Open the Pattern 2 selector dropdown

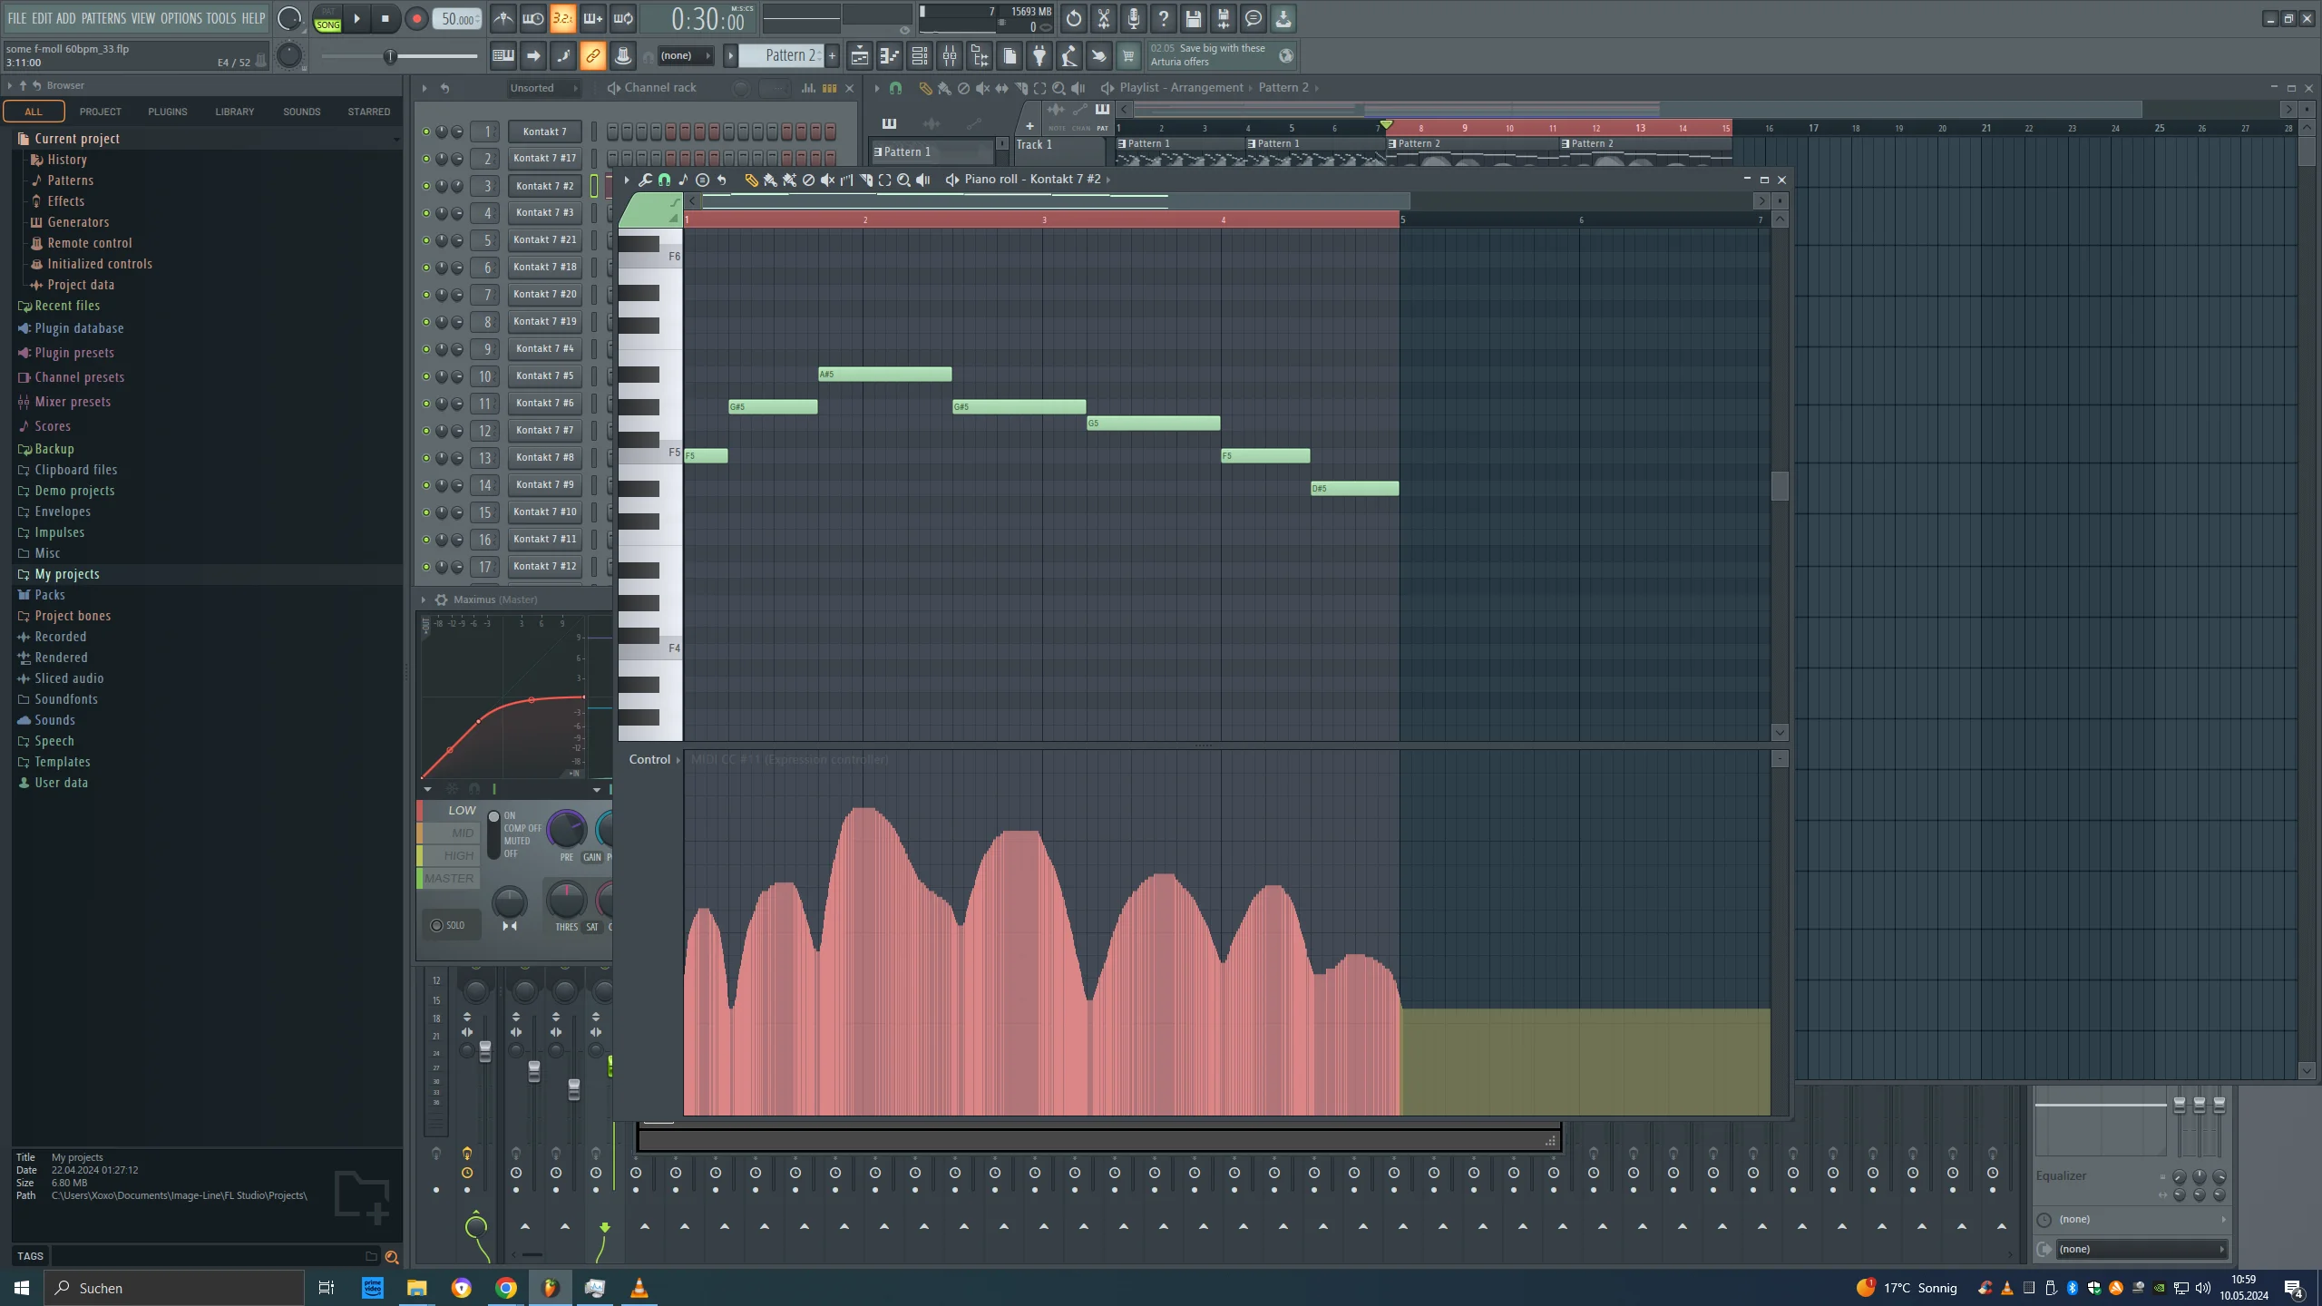[780, 56]
